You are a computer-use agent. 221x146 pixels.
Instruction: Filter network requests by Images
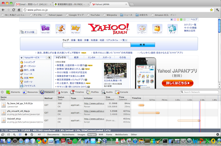click(x=81, y=135)
